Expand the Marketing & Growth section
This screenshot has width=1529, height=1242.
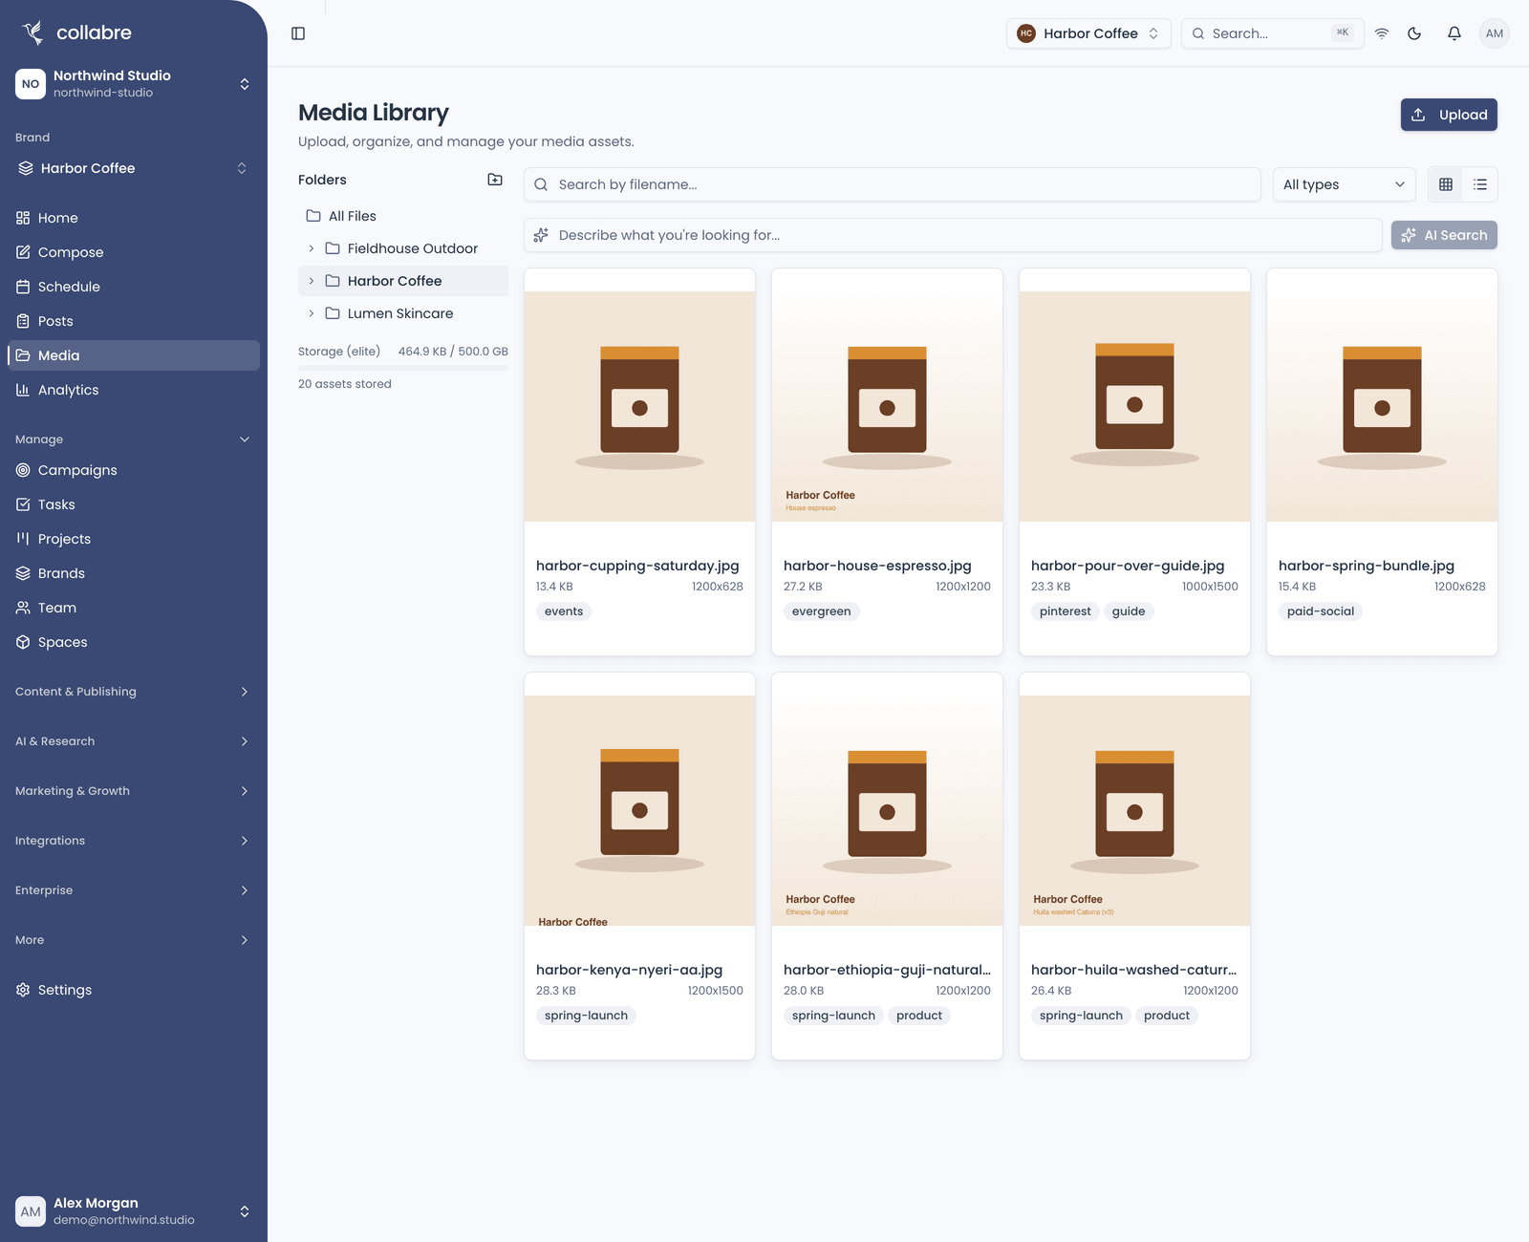click(134, 791)
